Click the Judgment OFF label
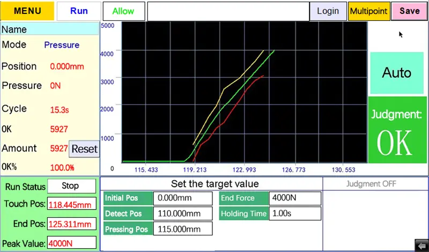 coord(371,184)
